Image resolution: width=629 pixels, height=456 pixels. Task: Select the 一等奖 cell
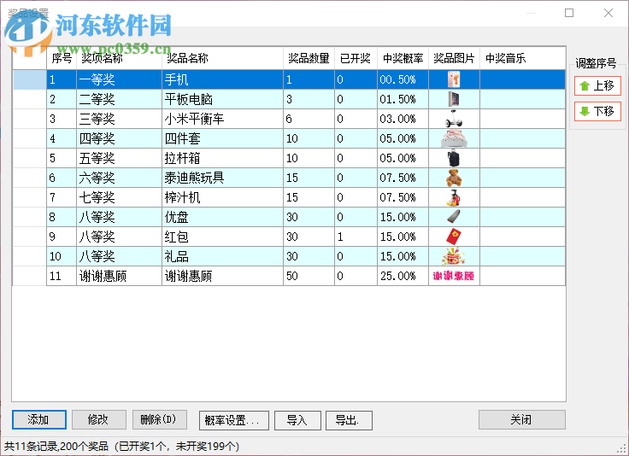coord(119,79)
